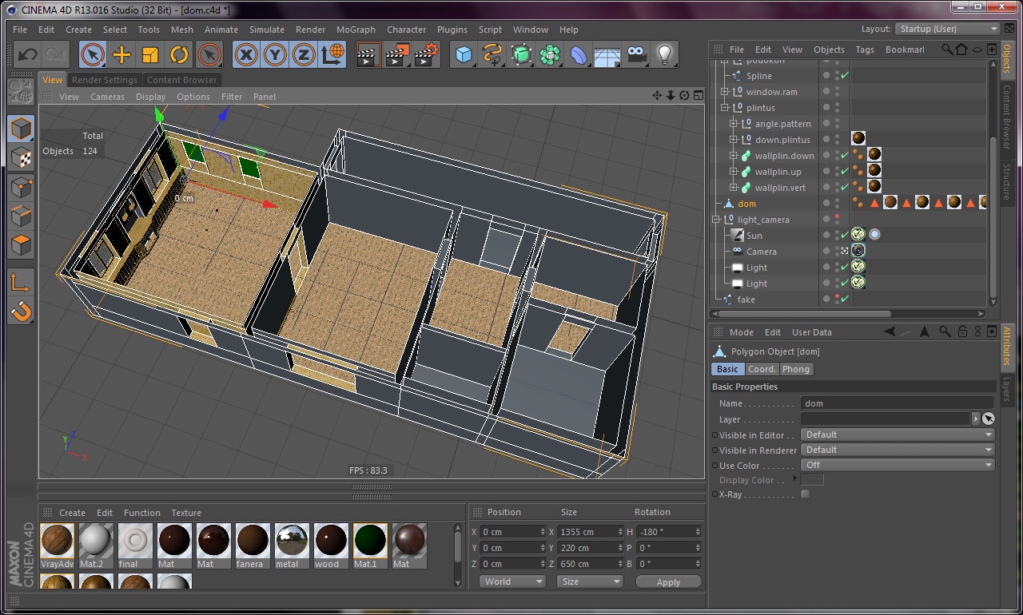The image size is (1023, 615).
Task: Open the World coordinate system dropdown
Action: [511, 581]
